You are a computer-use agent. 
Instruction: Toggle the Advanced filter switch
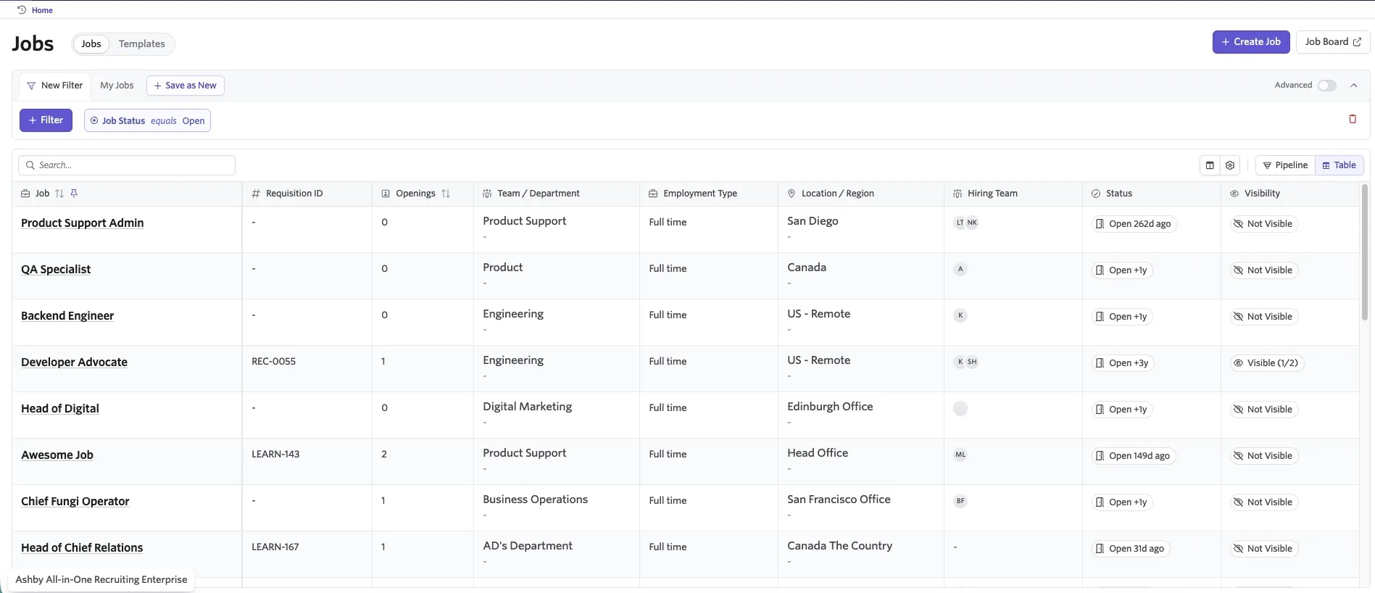click(x=1327, y=86)
